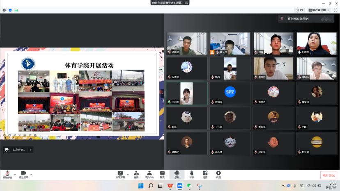Click the meeting info icon at top-left
The image size is (340, 191).
(5, 10)
